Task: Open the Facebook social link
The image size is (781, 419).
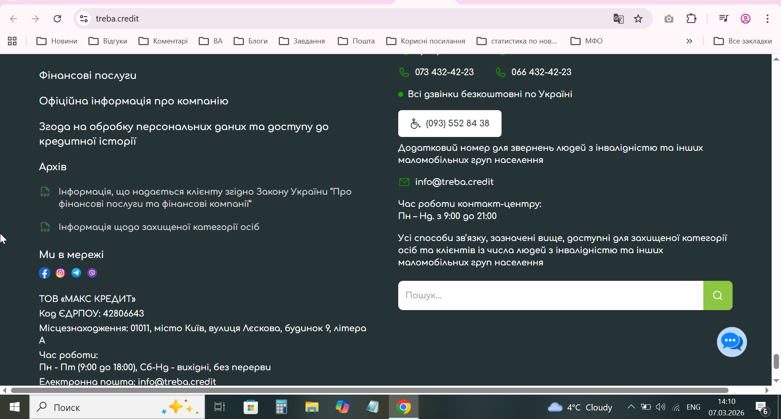Action: (x=44, y=273)
